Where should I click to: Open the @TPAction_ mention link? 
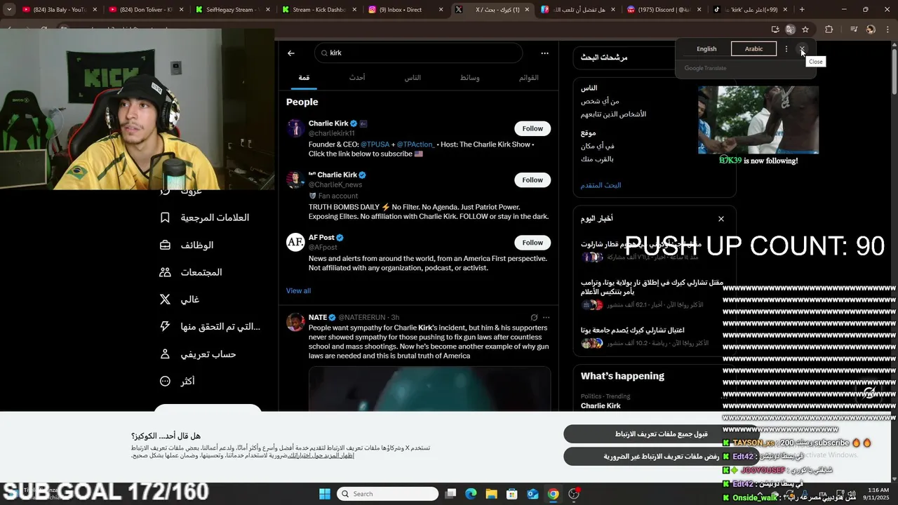tap(415, 144)
